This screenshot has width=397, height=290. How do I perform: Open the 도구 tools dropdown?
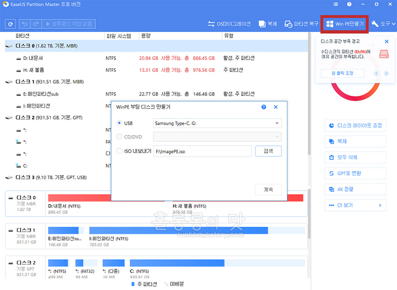[x=383, y=24]
